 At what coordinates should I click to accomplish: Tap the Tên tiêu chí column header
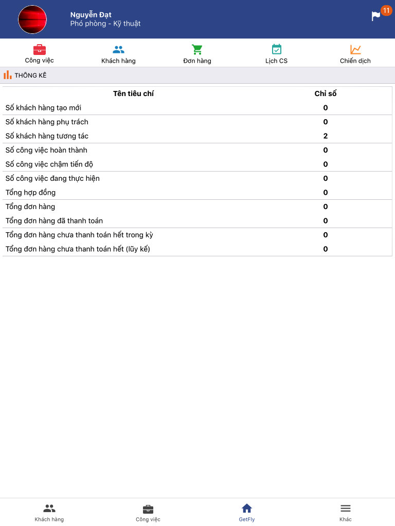(133, 93)
